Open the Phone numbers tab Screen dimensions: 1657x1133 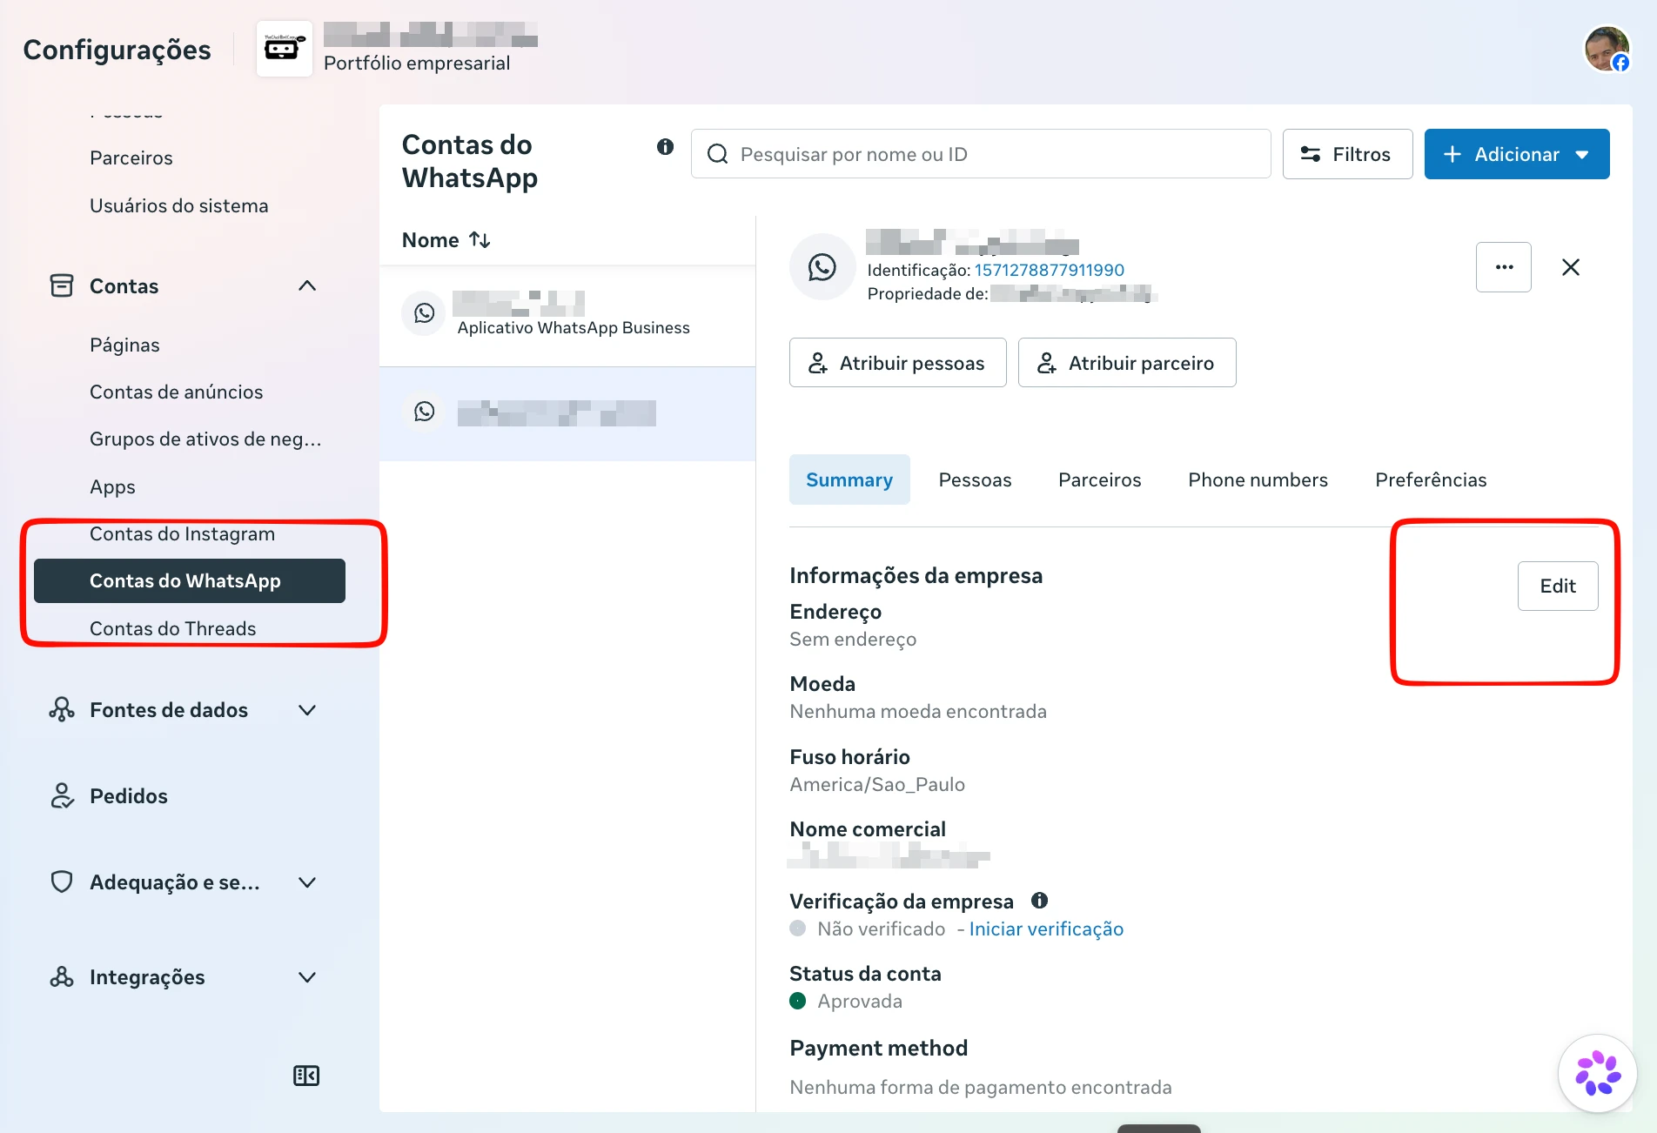(x=1258, y=479)
